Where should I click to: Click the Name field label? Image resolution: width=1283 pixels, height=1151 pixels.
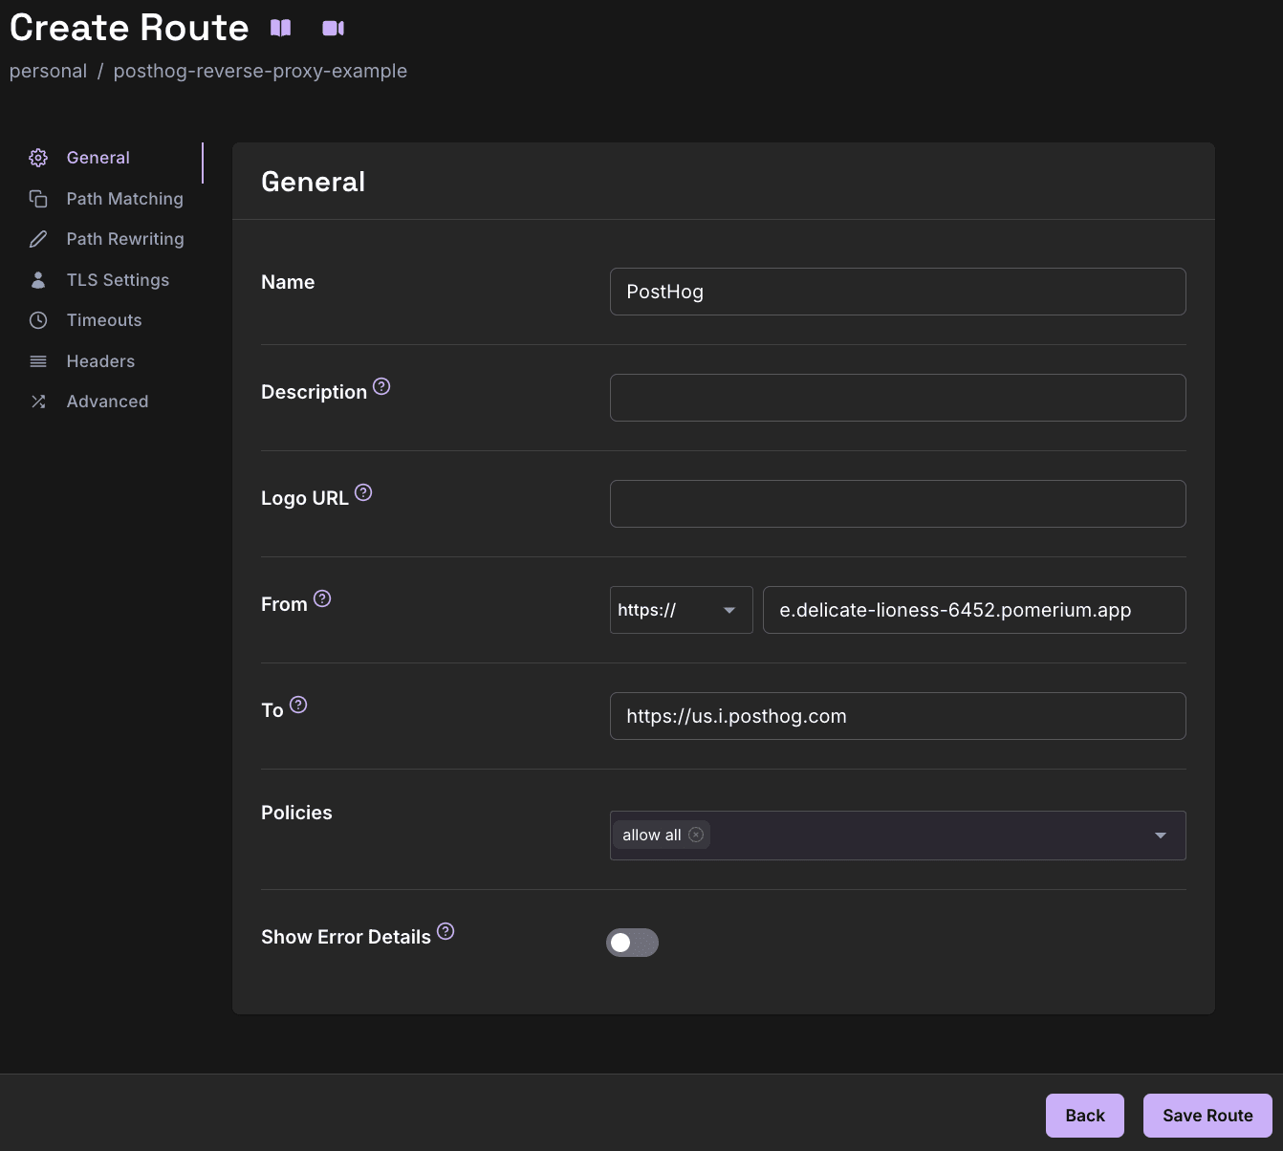pos(288,282)
